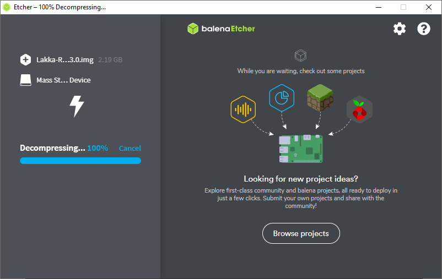Open settings via the gear icon
Viewport: 442px width, 279px height.
coord(400,29)
